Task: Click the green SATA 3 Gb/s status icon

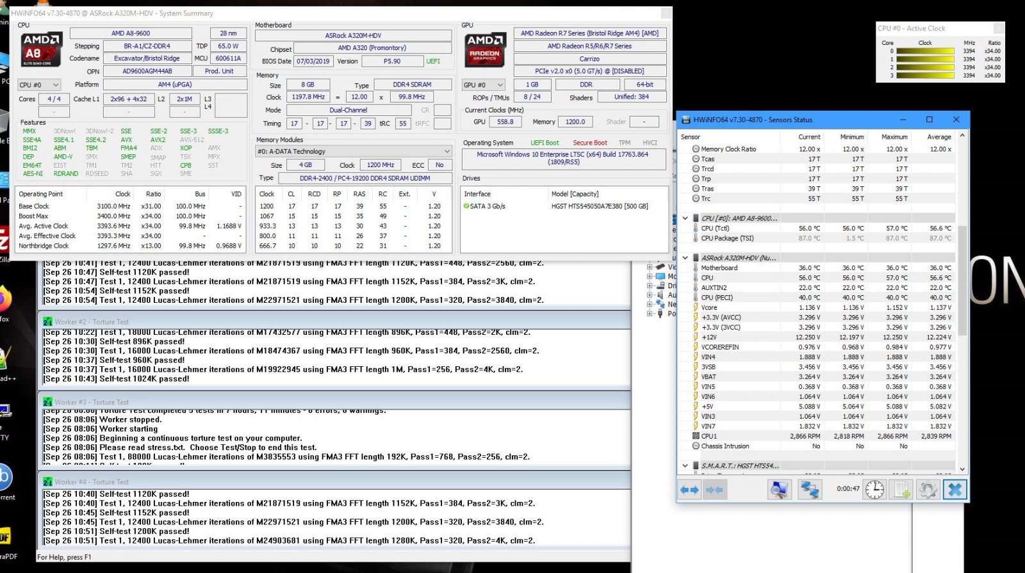Action: (x=466, y=206)
